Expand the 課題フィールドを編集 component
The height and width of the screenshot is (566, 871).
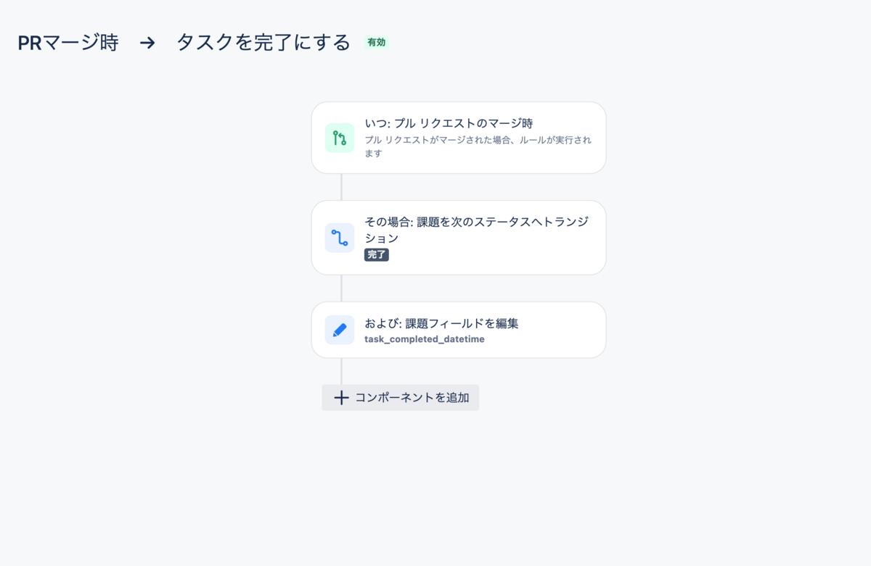(458, 329)
